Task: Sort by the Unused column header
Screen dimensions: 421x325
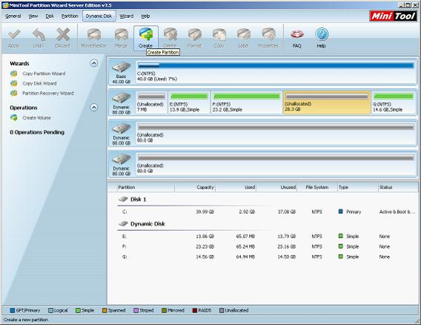Action: [276, 188]
